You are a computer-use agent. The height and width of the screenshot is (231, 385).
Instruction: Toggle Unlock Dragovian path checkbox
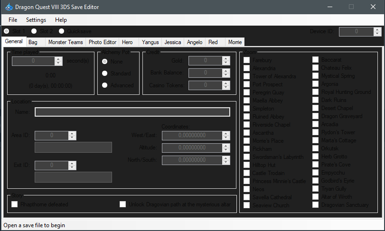click(x=123, y=204)
